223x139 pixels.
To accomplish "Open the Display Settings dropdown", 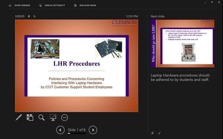I will [55, 6].
